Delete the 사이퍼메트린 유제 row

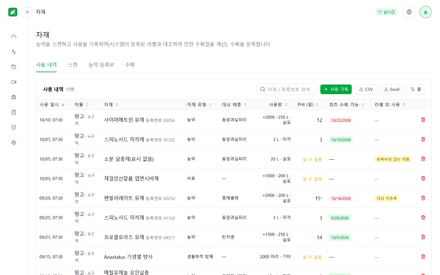(x=423, y=120)
